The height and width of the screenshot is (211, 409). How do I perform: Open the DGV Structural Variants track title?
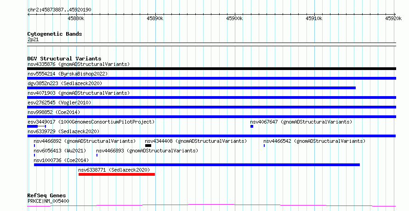pos(64,59)
